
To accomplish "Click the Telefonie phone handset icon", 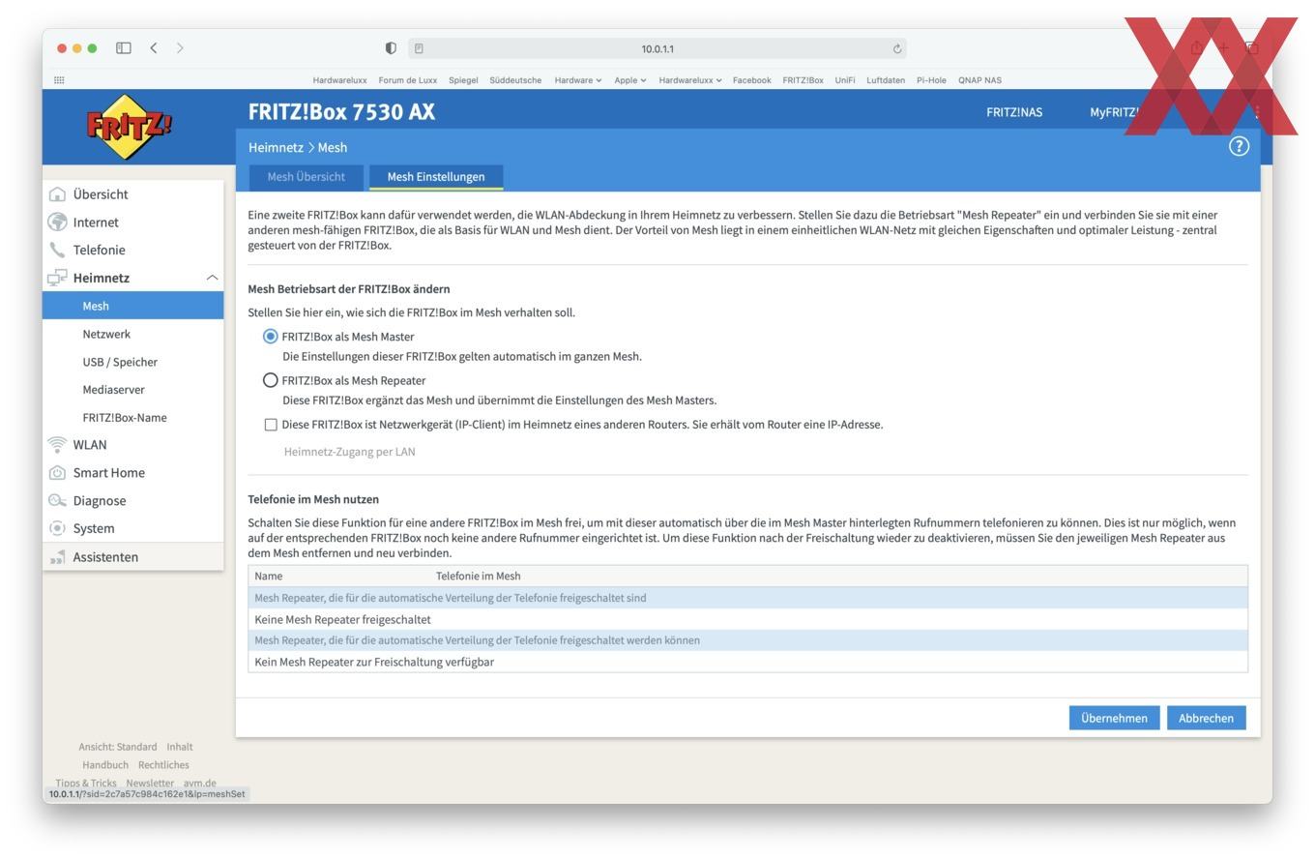I will point(58,250).
